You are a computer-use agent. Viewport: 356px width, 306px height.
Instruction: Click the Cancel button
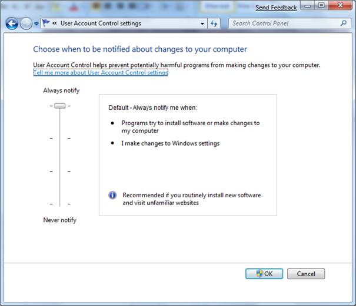306,274
